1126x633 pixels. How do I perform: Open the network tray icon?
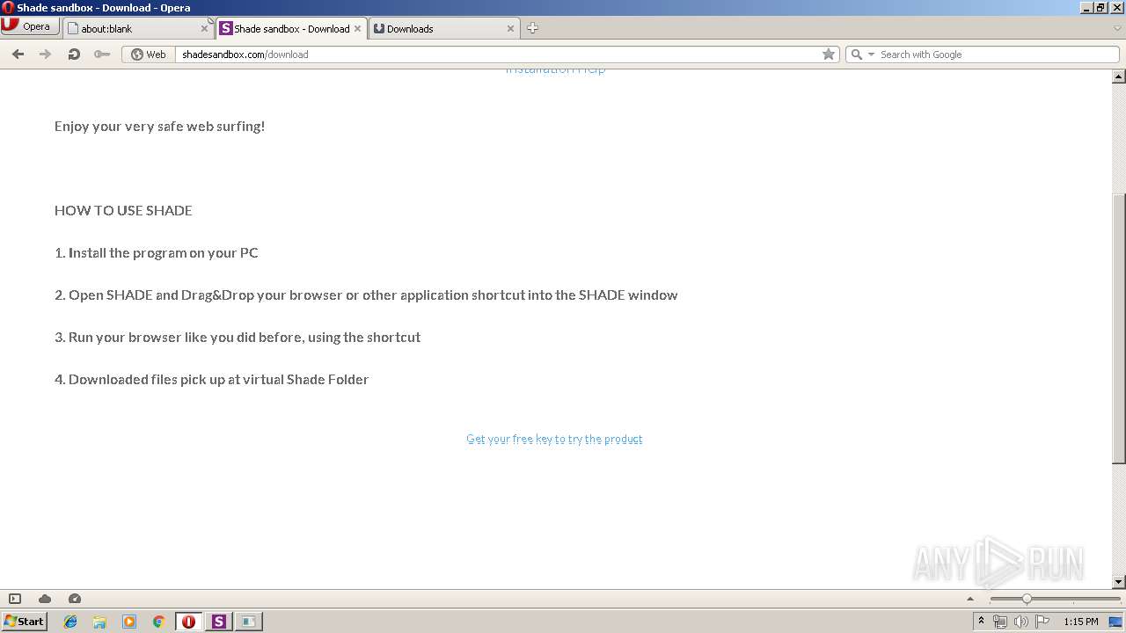point(1000,622)
